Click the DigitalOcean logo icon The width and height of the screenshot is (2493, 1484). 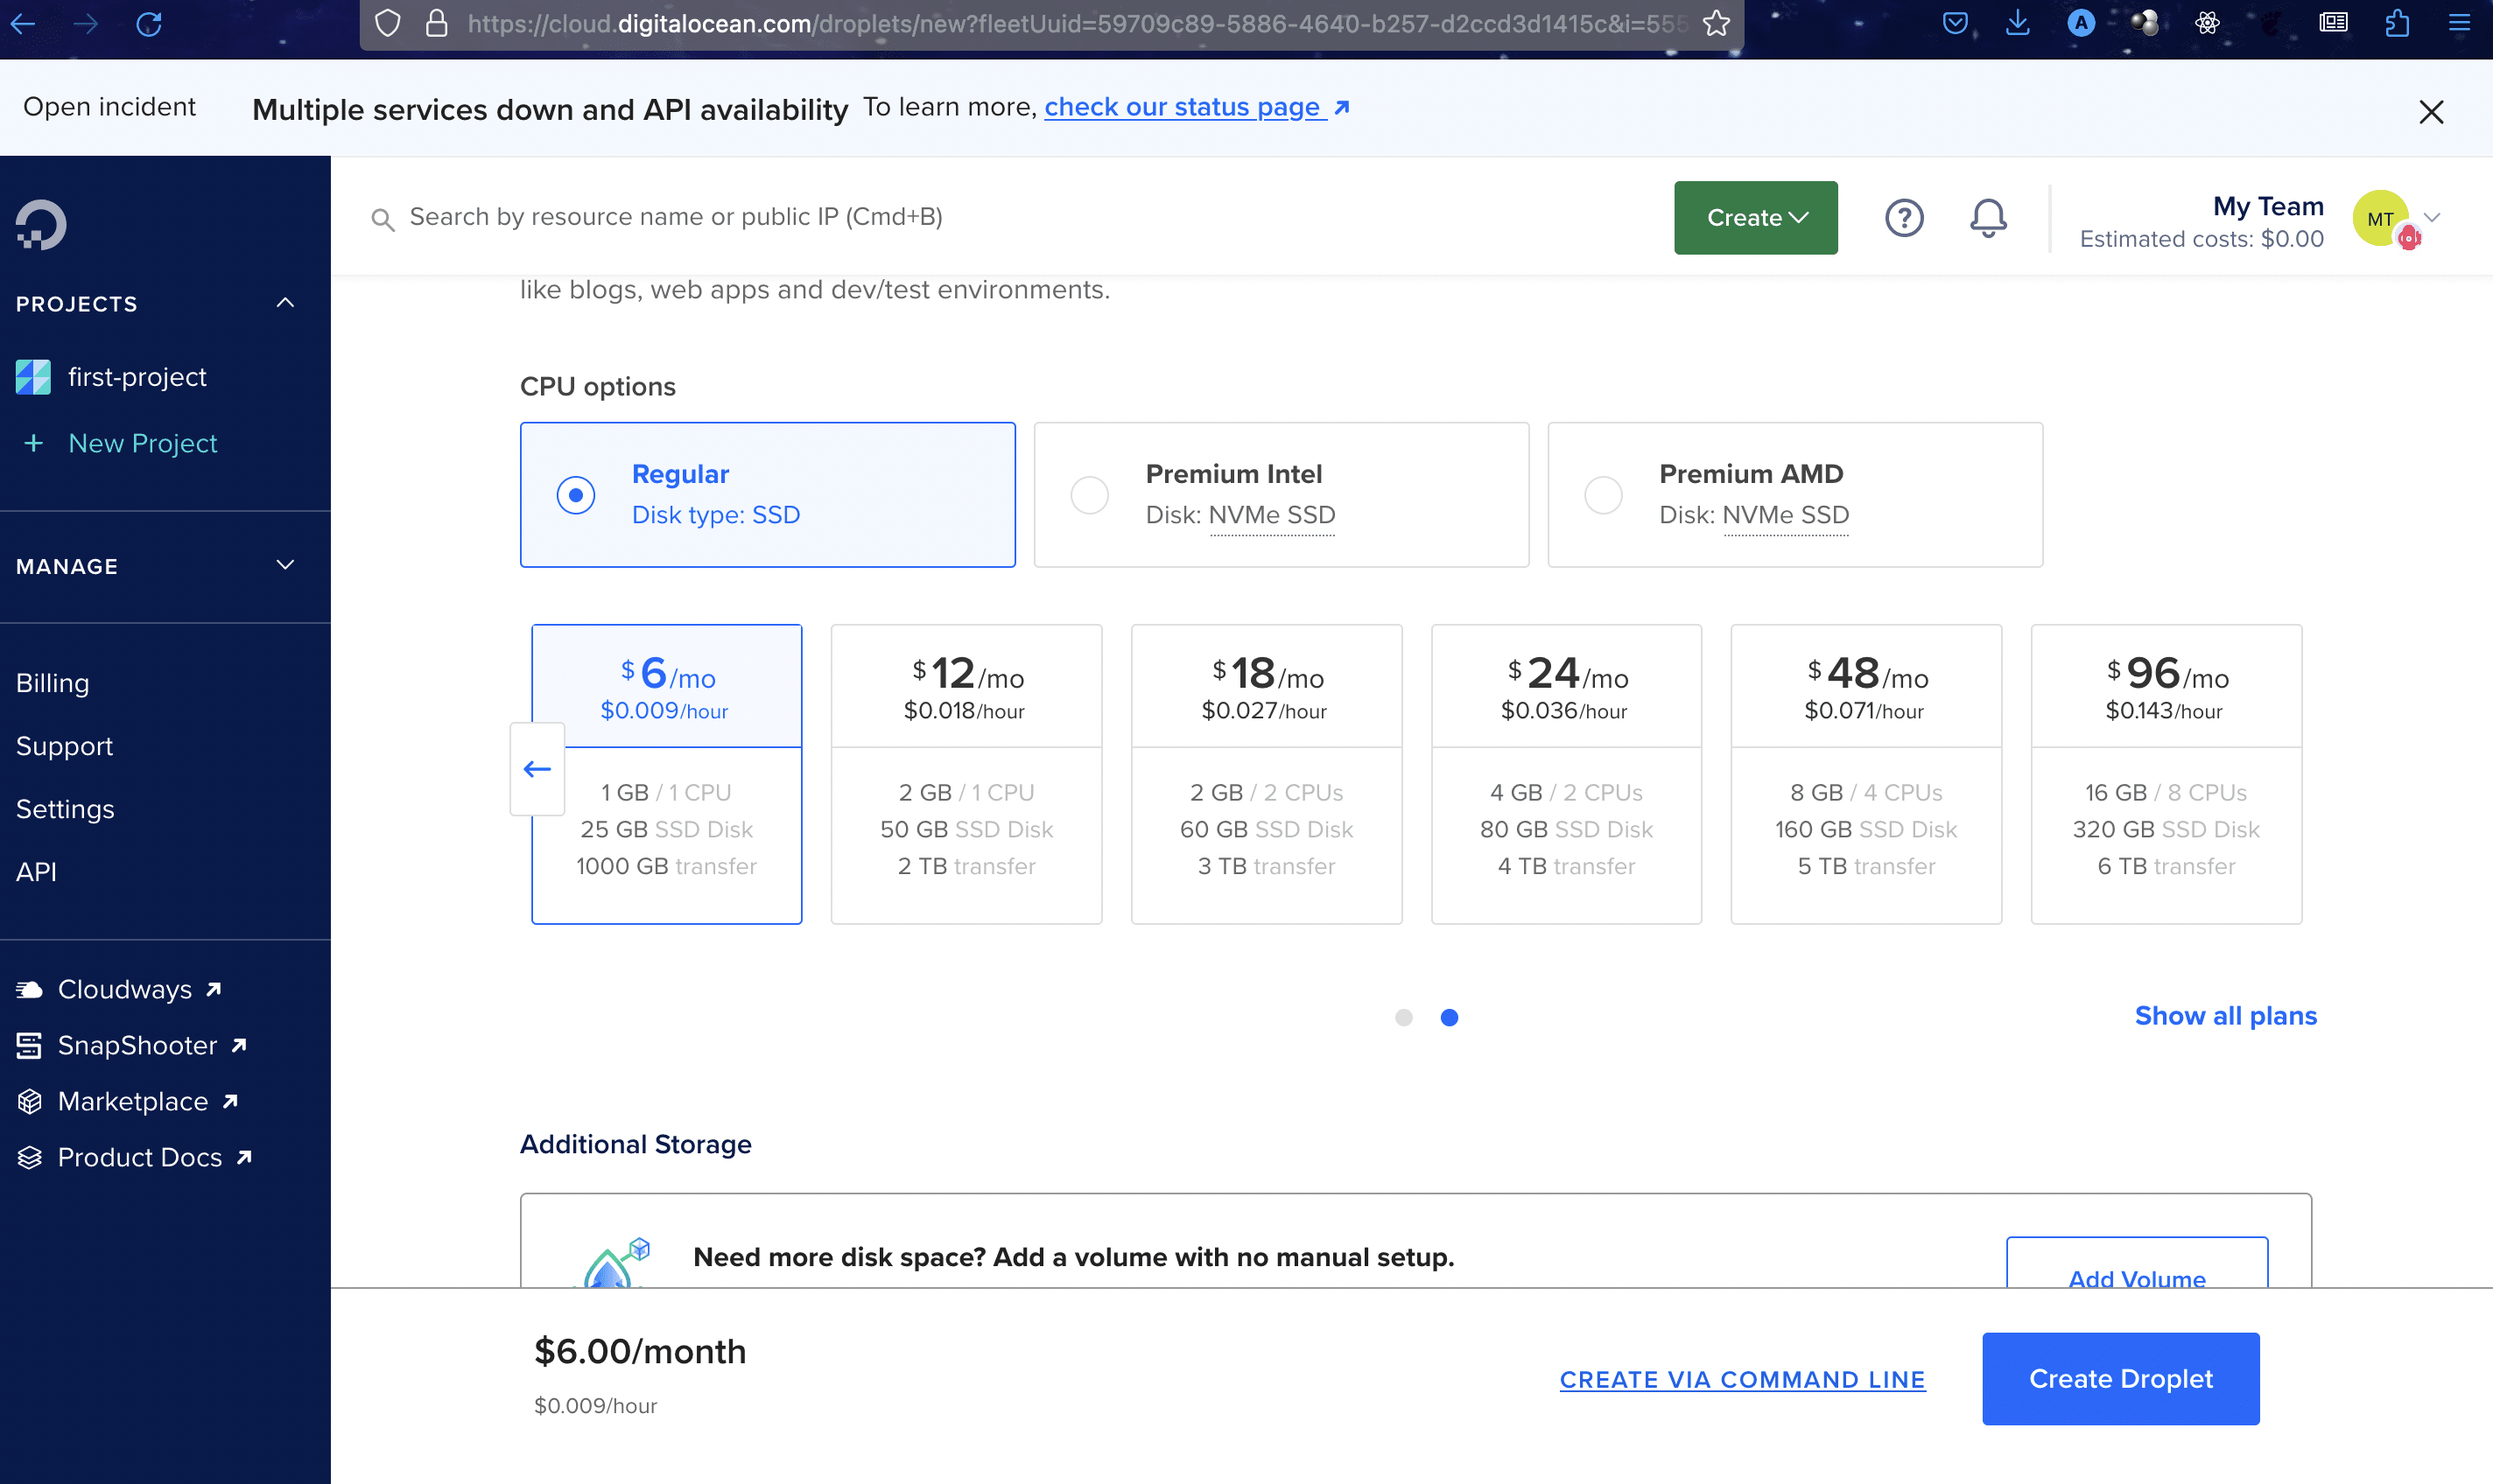click(41, 224)
